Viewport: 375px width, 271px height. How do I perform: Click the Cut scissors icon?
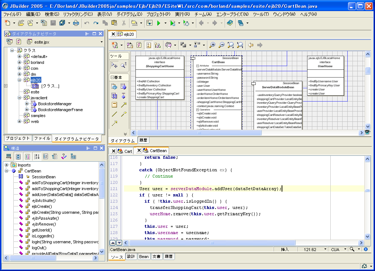tap(124, 23)
